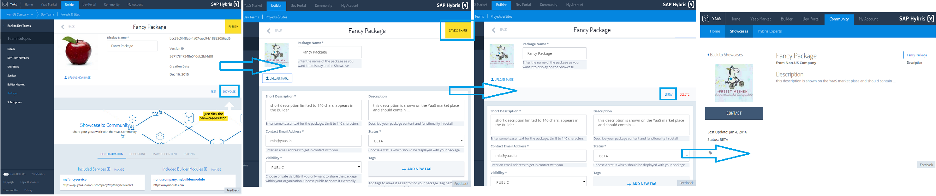Click the YAAS logo icon in first screenshot

(4, 4)
